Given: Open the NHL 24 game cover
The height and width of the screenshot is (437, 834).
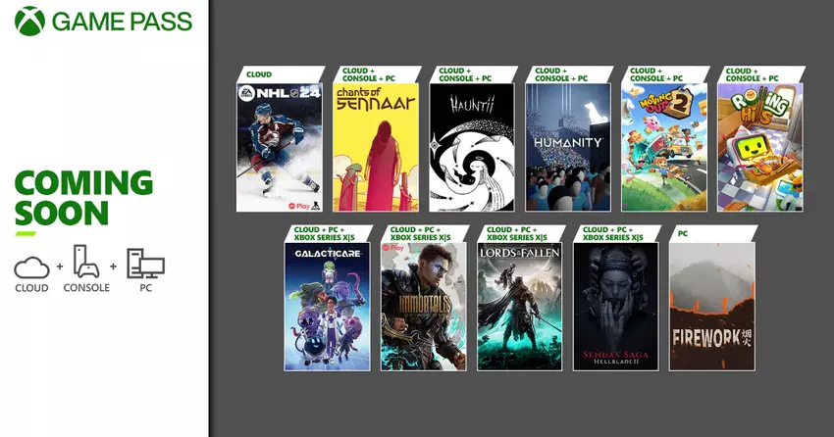Looking at the screenshot, I should point(279,147).
